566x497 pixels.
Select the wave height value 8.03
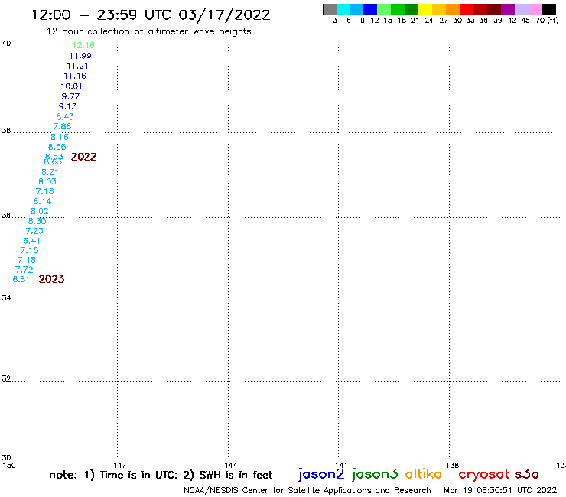tap(47, 181)
